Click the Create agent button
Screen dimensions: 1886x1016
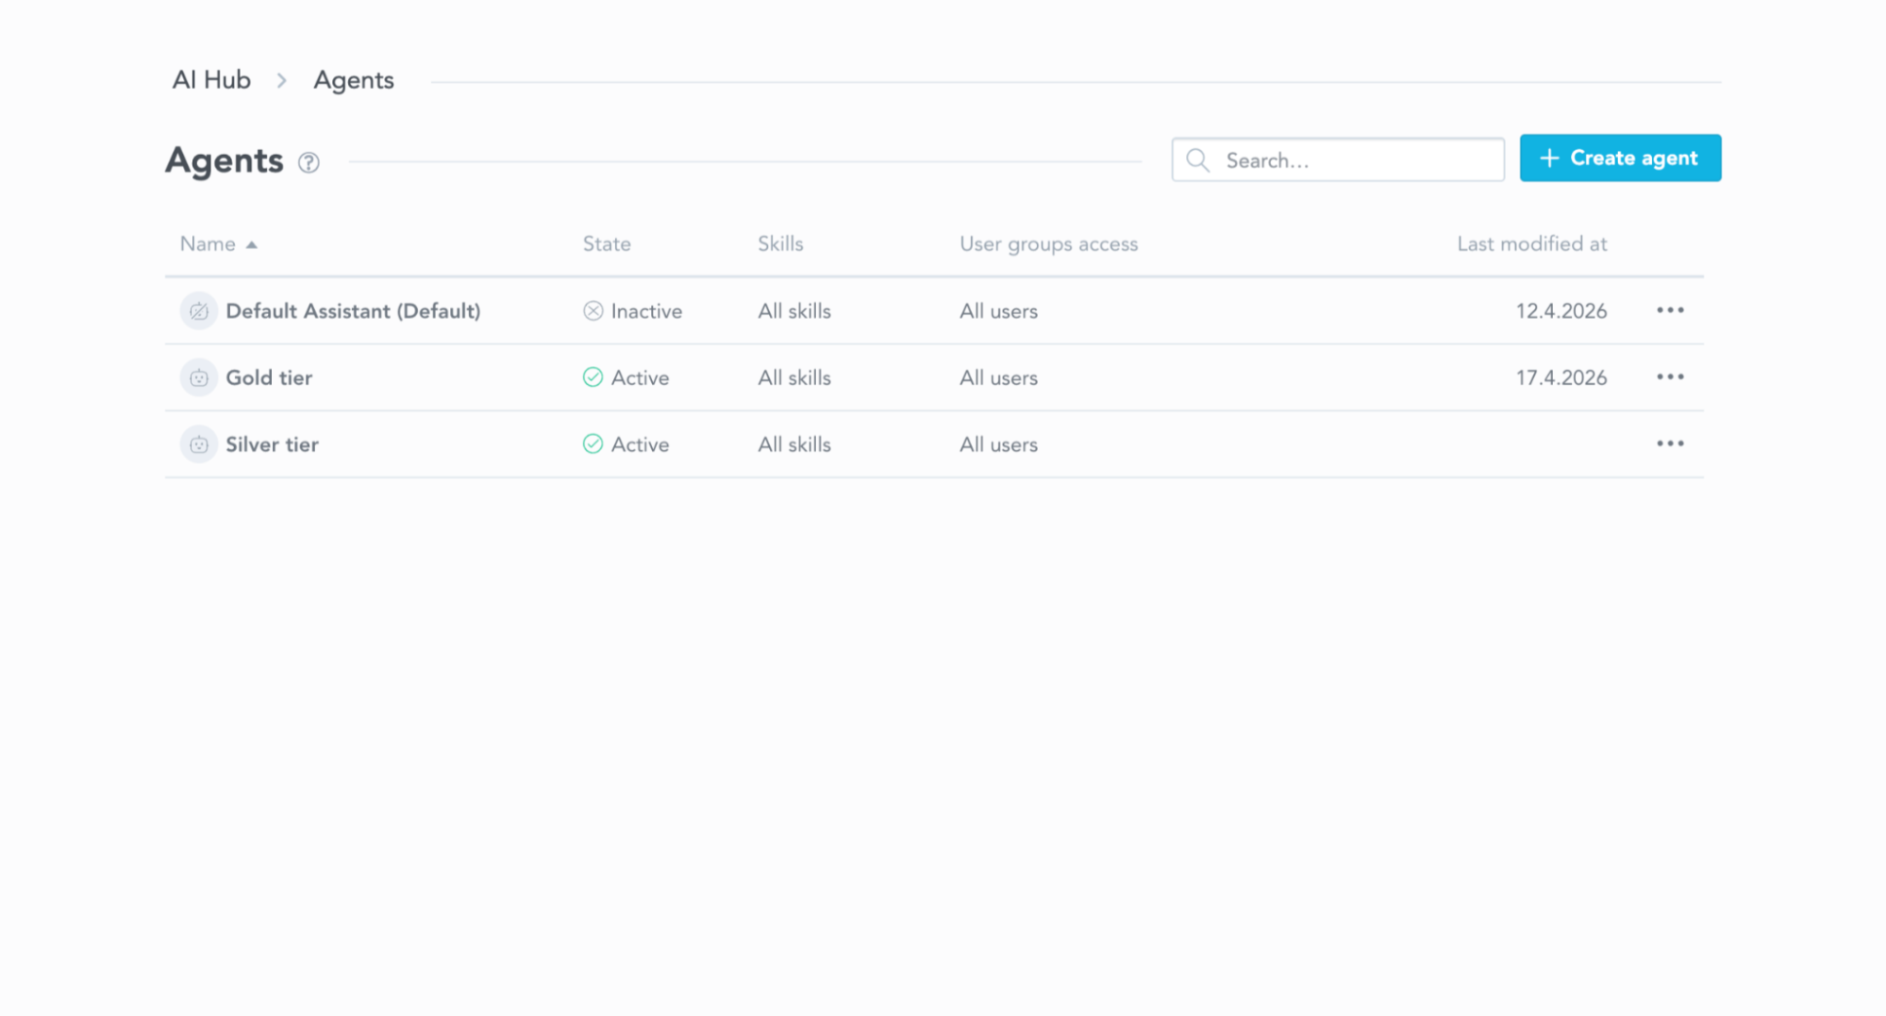1620,158
